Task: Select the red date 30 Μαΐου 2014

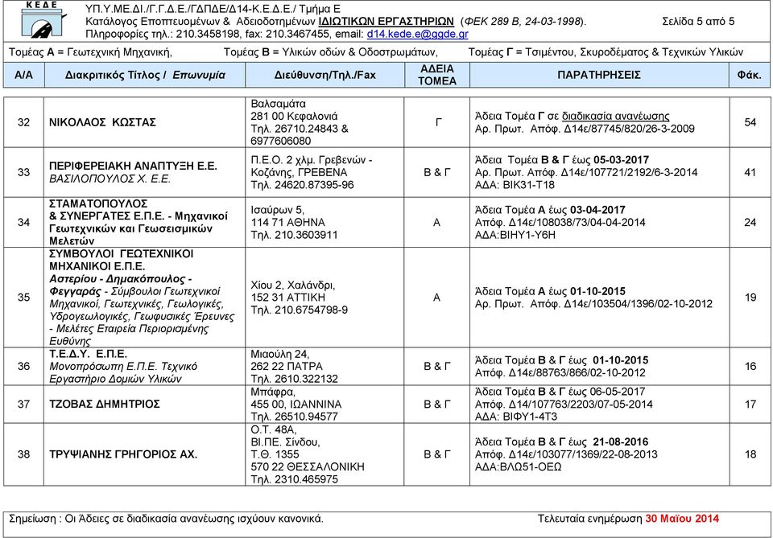Action: click(682, 519)
